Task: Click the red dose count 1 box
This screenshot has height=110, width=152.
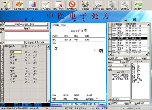Action: (20, 105)
